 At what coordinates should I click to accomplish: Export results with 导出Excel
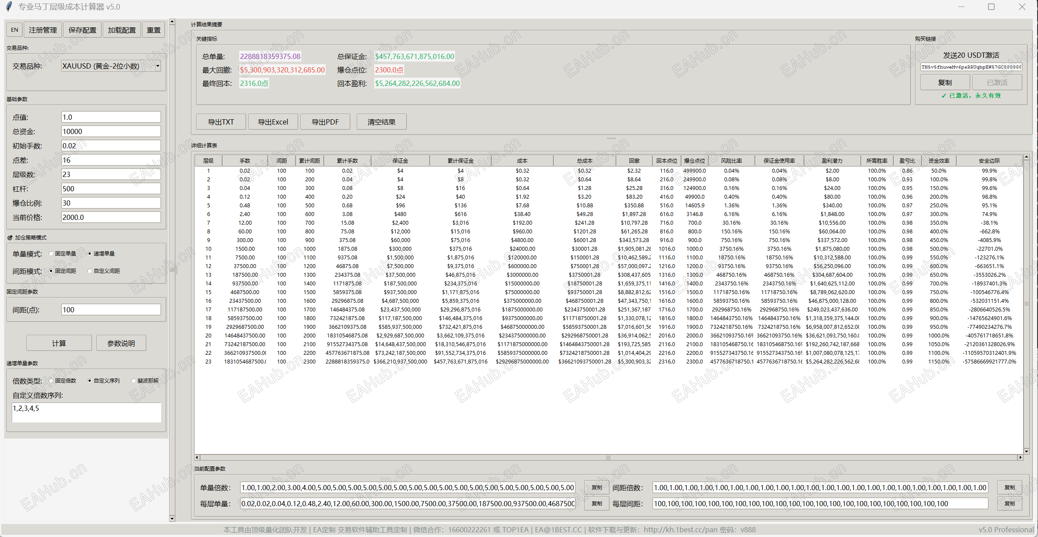[x=273, y=122]
